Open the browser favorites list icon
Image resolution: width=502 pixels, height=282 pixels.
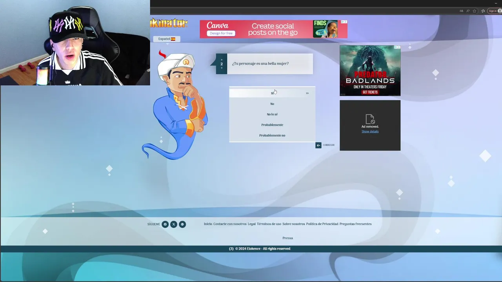(483, 11)
